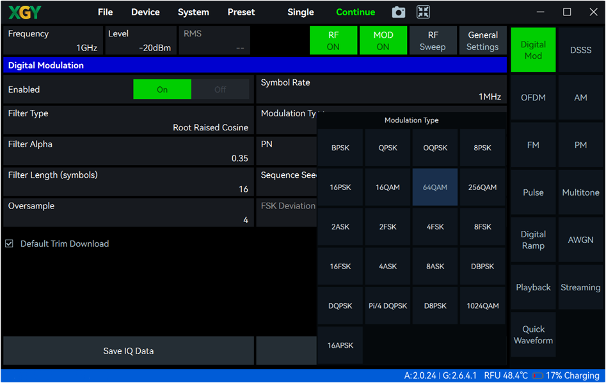Viewport: 606px width, 383px height.
Task: Open the Preset menu
Action: coord(241,12)
